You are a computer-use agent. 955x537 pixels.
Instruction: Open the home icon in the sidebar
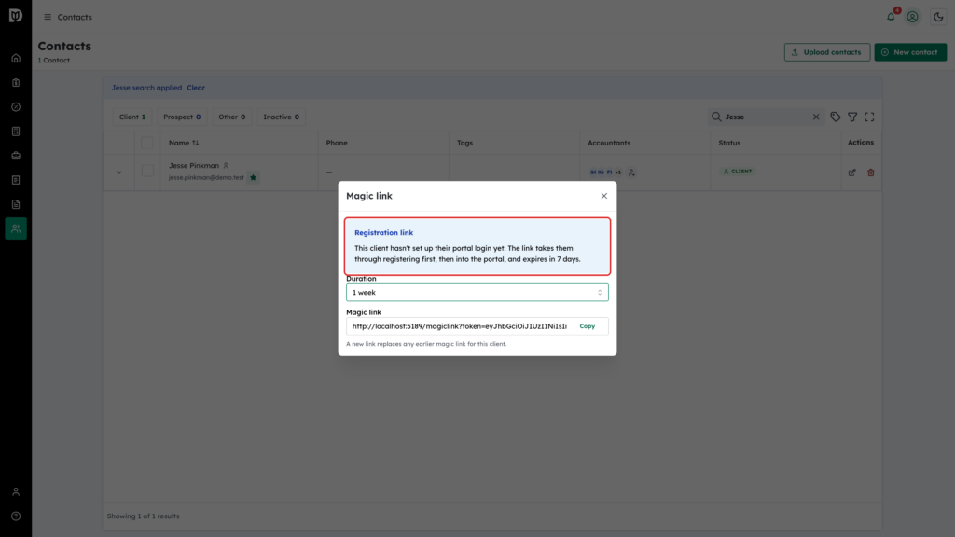tap(16, 59)
